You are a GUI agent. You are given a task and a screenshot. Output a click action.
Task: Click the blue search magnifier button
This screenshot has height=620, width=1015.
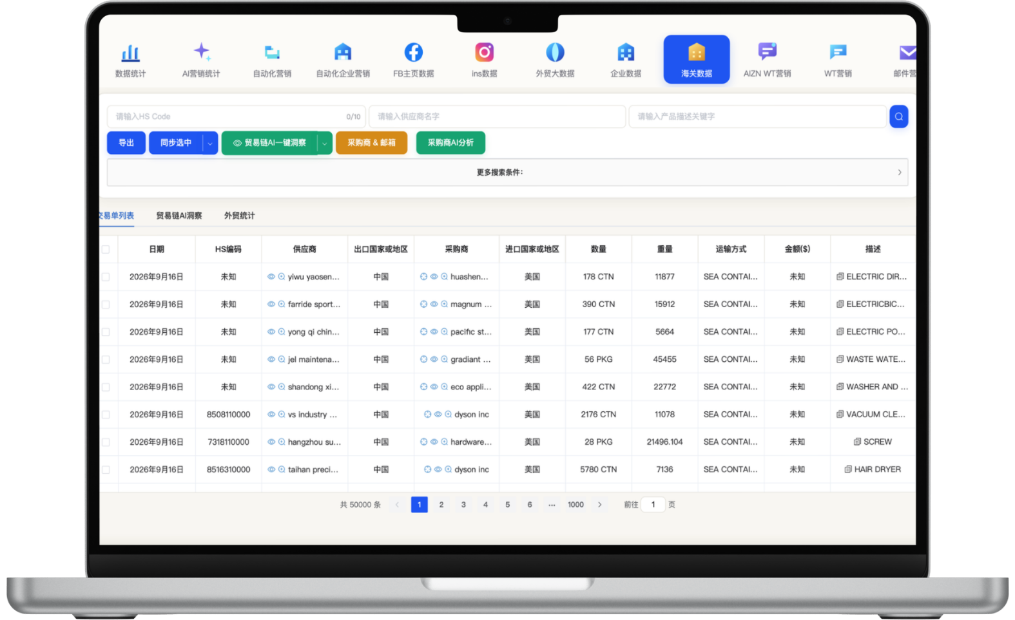click(x=899, y=117)
